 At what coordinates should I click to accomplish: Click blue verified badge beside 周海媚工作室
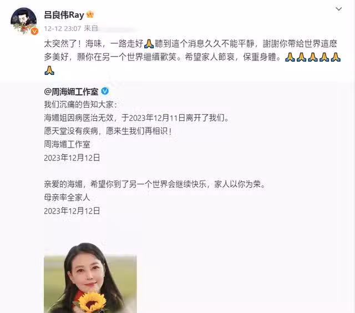click(x=105, y=91)
